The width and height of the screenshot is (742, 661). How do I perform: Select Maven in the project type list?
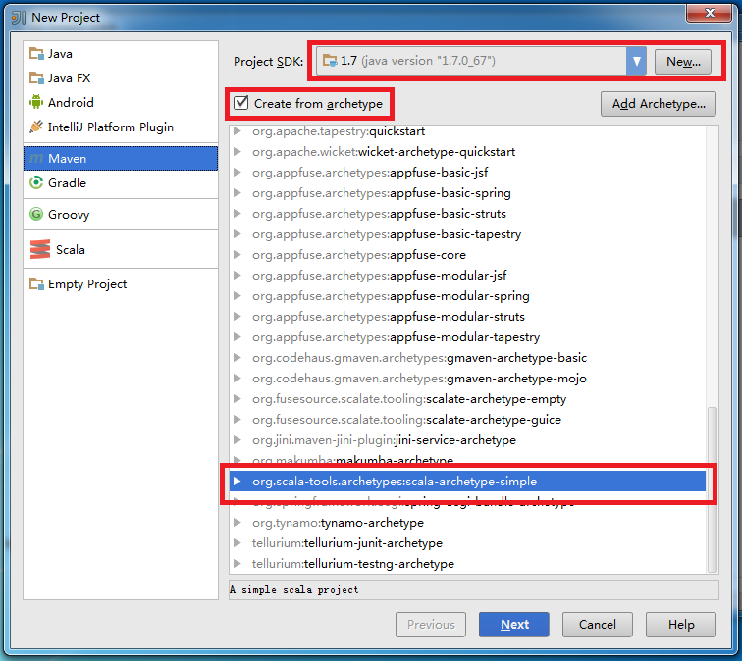67,158
